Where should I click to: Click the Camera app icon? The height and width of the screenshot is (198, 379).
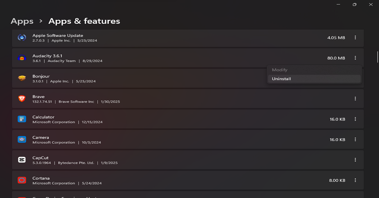[x=22, y=139]
